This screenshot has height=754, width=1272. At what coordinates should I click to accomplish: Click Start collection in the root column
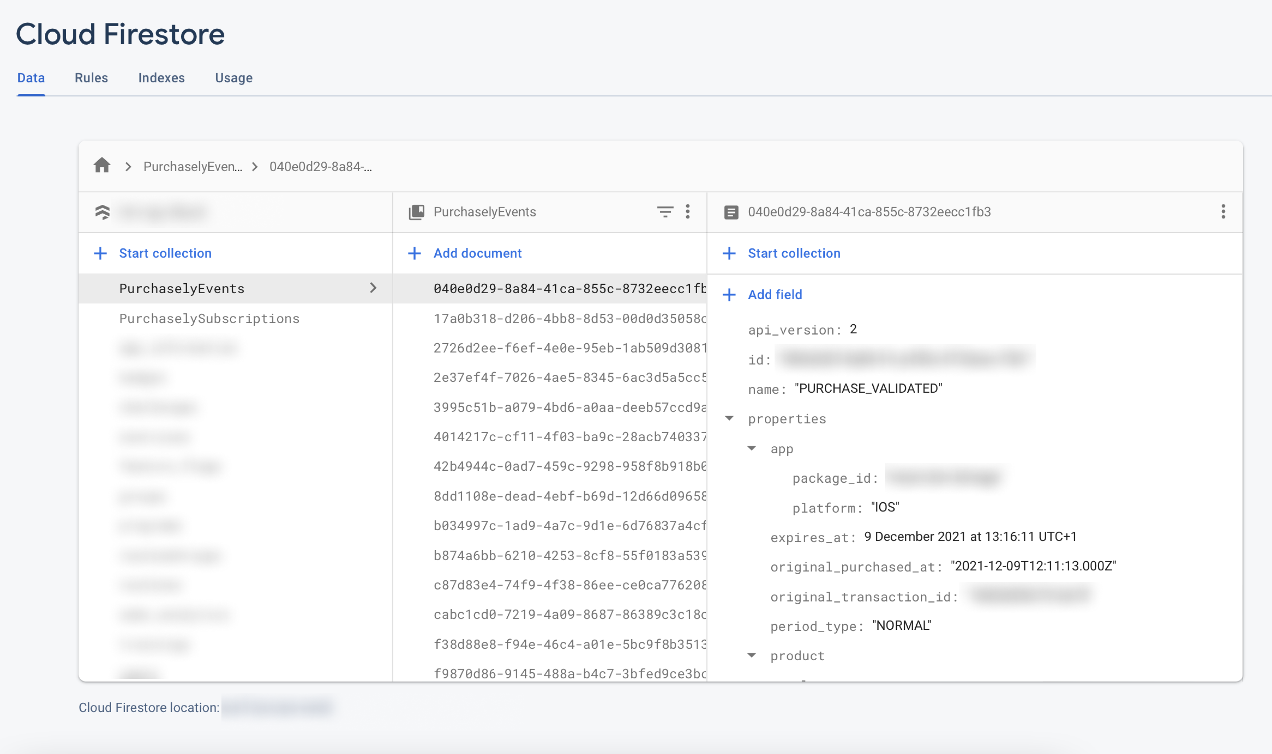coord(165,253)
